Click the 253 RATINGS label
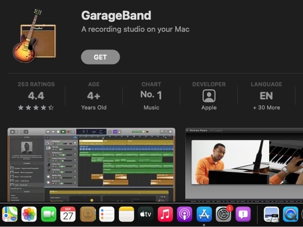 tap(36, 84)
